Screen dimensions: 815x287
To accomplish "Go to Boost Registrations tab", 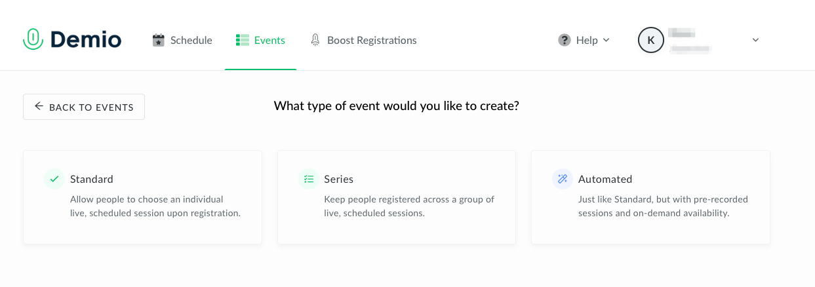I will pyautogui.click(x=372, y=40).
